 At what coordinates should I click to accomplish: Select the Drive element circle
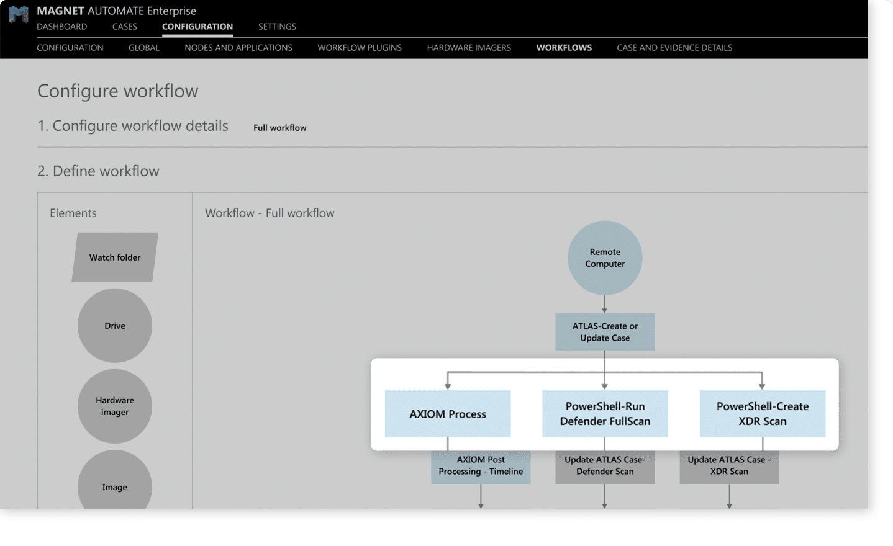click(x=115, y=326)
